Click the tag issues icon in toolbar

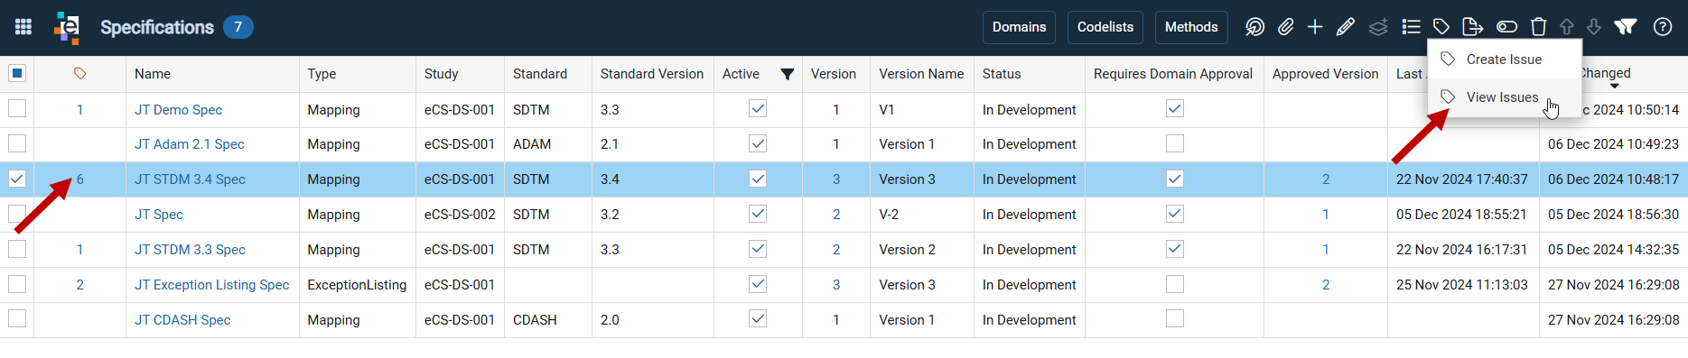[1441, 27]
